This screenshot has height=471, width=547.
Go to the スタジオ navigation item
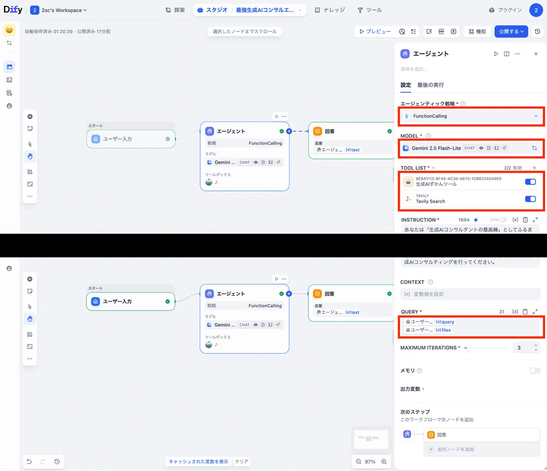click(x=212, y=10)
